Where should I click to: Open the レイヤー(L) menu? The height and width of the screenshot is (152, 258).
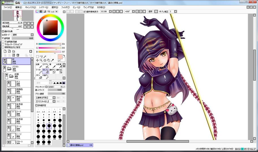44,7
